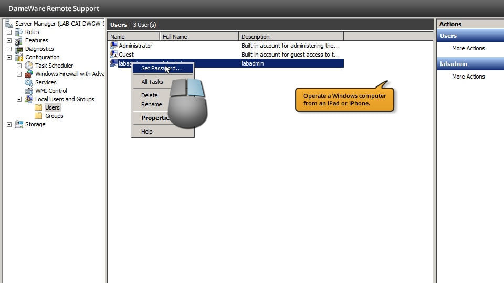Open All Tasks submenu in context menu
This screenshot has width=504, height=283.
pos(163,82)
